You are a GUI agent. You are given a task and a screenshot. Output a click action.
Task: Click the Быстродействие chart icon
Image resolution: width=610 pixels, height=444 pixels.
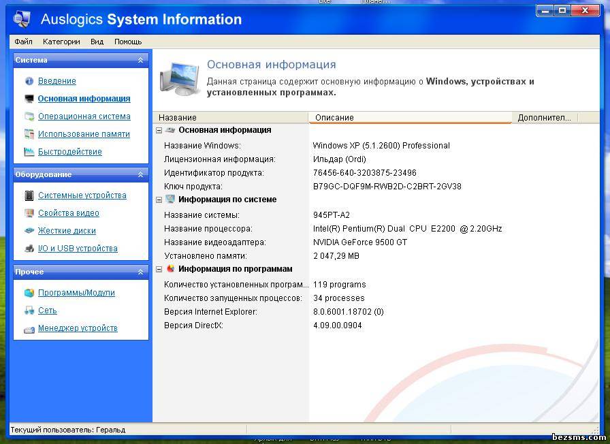(29, 152)
